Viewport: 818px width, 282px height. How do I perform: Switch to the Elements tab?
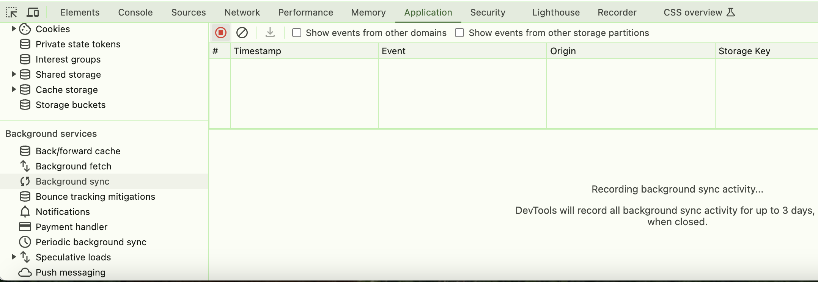(80, 13)
